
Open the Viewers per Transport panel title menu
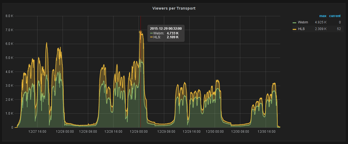point(174,8)
